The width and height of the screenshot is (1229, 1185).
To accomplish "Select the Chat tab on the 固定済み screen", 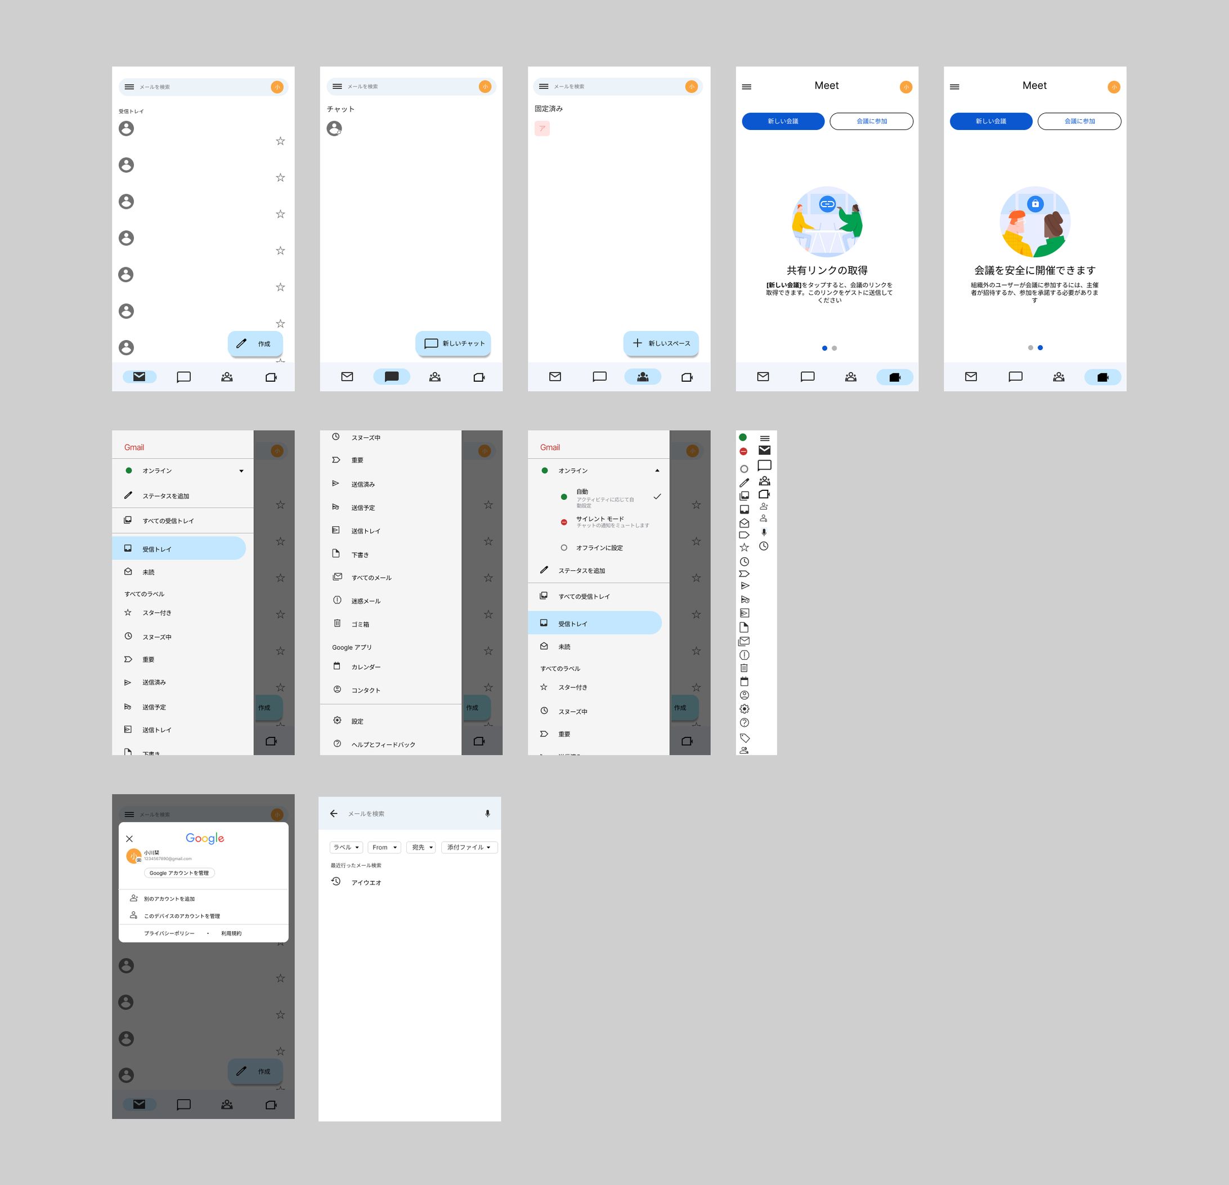I will (599, 377).
